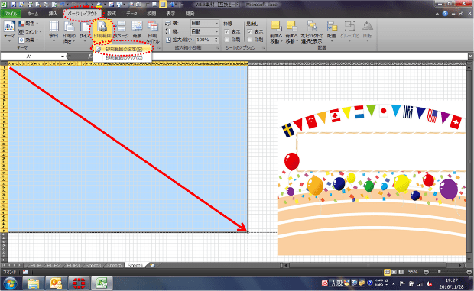The height and width of the screenshot is (291, 474).
Task: Toggle 見出し 表示 headings view checkbox
Action: (x=250, y=31)
